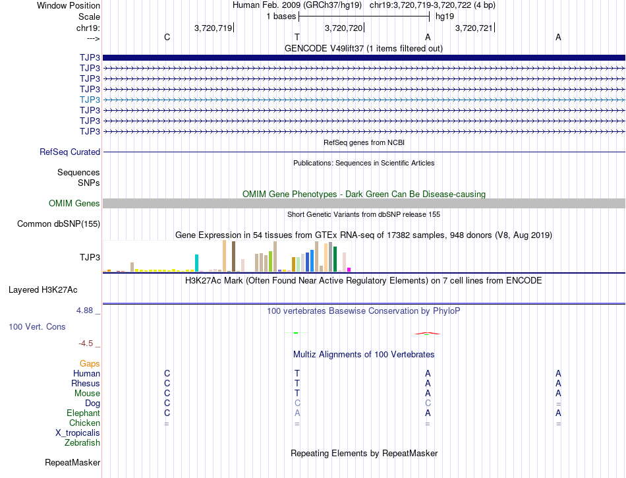
Task: Open 'Multiz Alignments of 100 Vertebrates' title
Action: (x=364, y=355)
